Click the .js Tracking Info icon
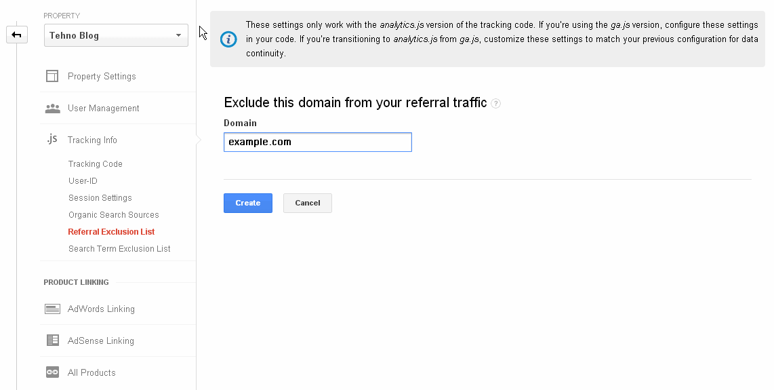The image size is (774, 390). [52, 140]
